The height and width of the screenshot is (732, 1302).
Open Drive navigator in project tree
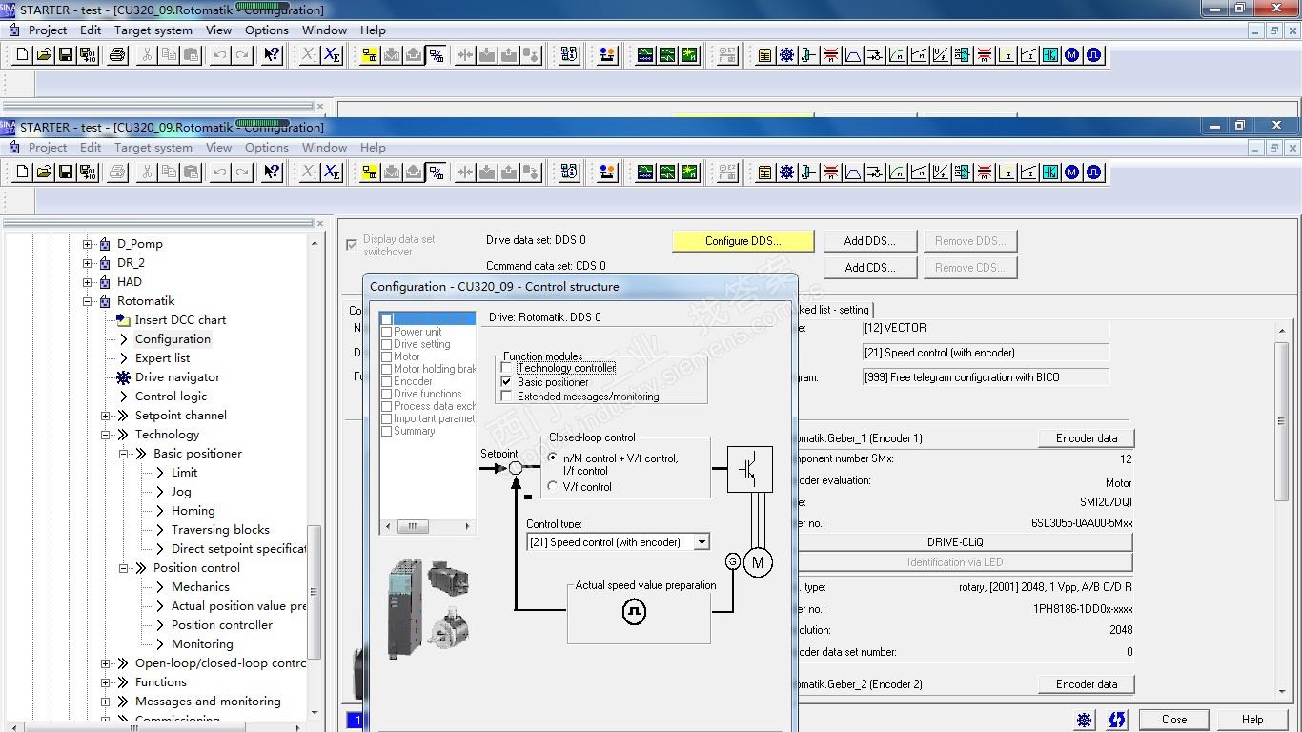pyautogui.click(x=177, y=377)
